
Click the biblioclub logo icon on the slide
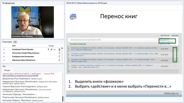pos(73,17)
